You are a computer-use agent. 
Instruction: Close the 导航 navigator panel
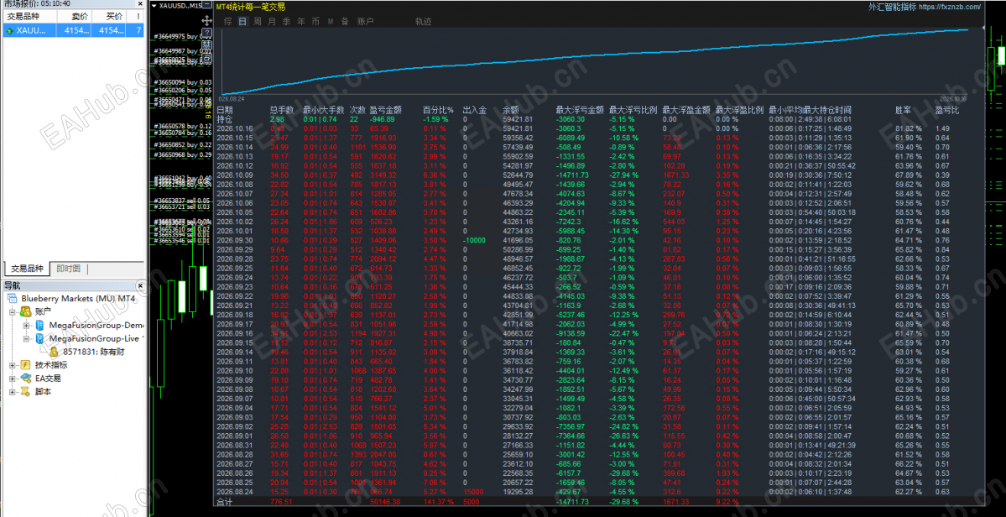click(x=140, y=285)
